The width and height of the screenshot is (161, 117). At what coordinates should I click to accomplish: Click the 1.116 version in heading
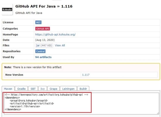[x=67, y=6]
